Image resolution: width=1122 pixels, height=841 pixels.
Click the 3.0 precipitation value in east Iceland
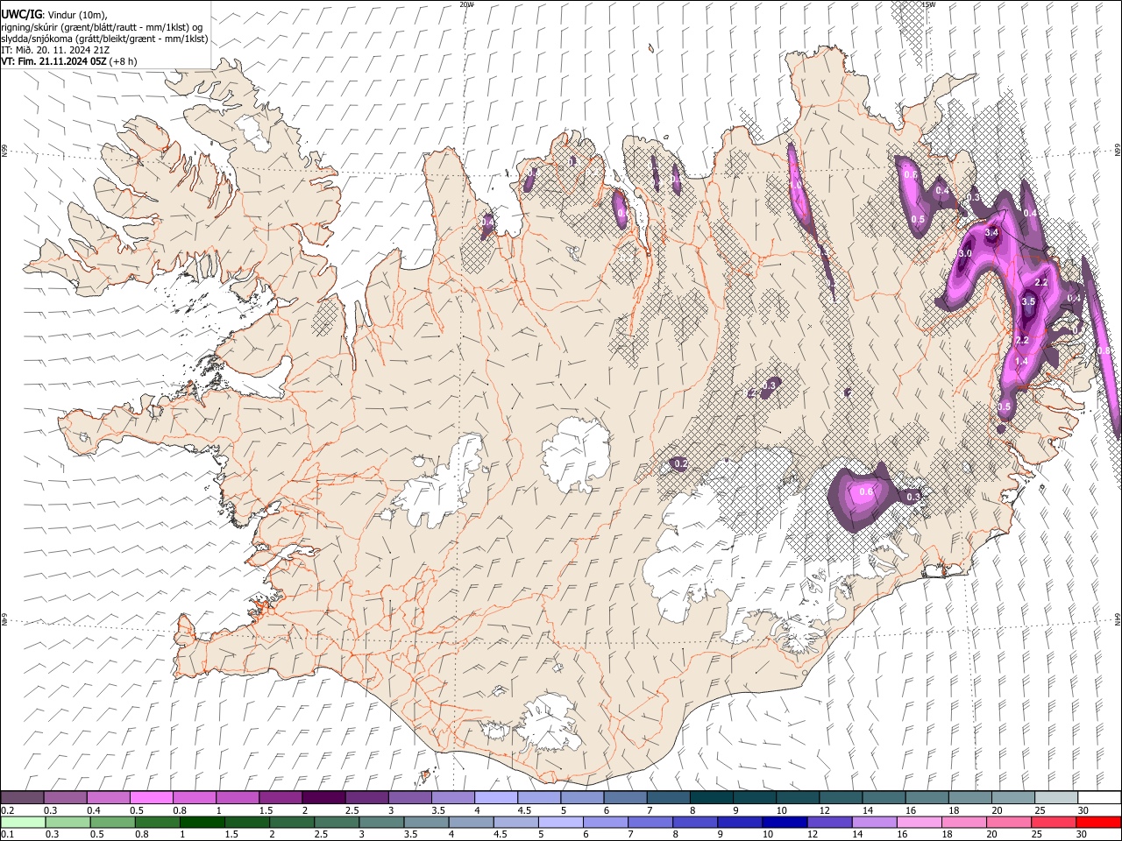pyautogui.click(x=965, y=253)
